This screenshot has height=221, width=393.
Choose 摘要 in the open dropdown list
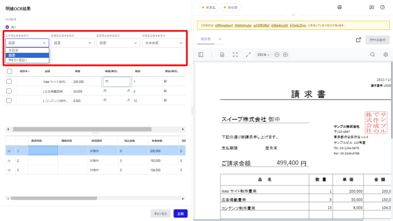27,55
